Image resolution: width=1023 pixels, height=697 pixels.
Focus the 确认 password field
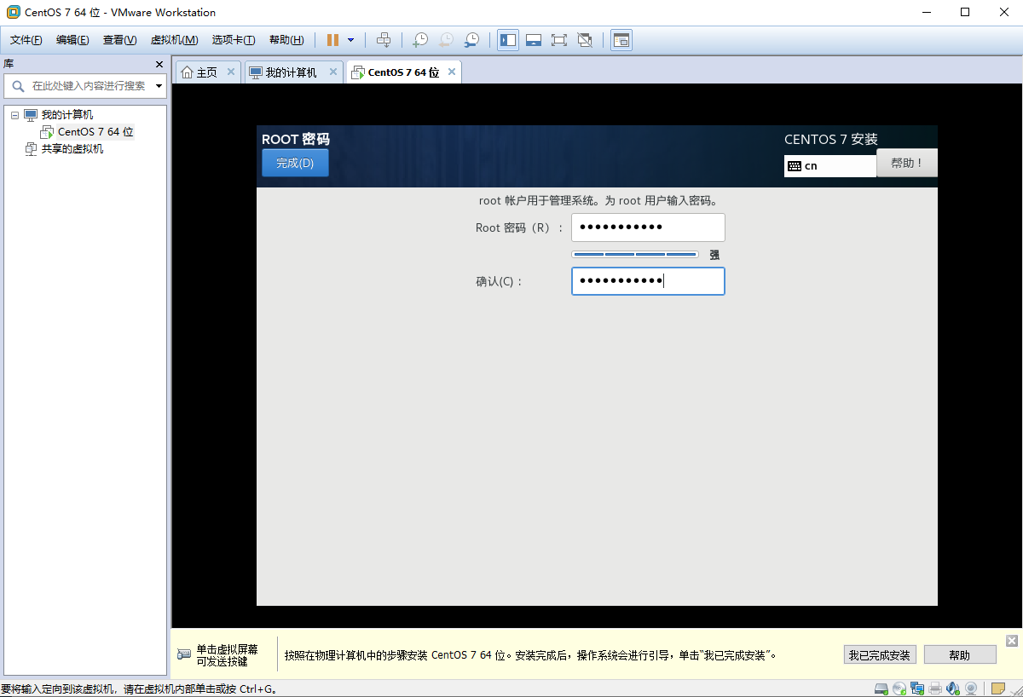pyautogui.click(x=648, y=281)
